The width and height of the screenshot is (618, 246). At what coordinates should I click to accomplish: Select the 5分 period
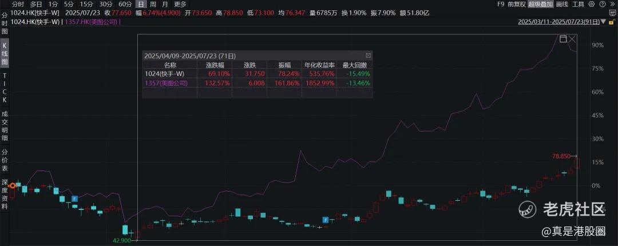click(69, 5)
